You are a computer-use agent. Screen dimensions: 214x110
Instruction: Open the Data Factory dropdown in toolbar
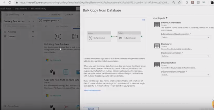click(15, 15)
